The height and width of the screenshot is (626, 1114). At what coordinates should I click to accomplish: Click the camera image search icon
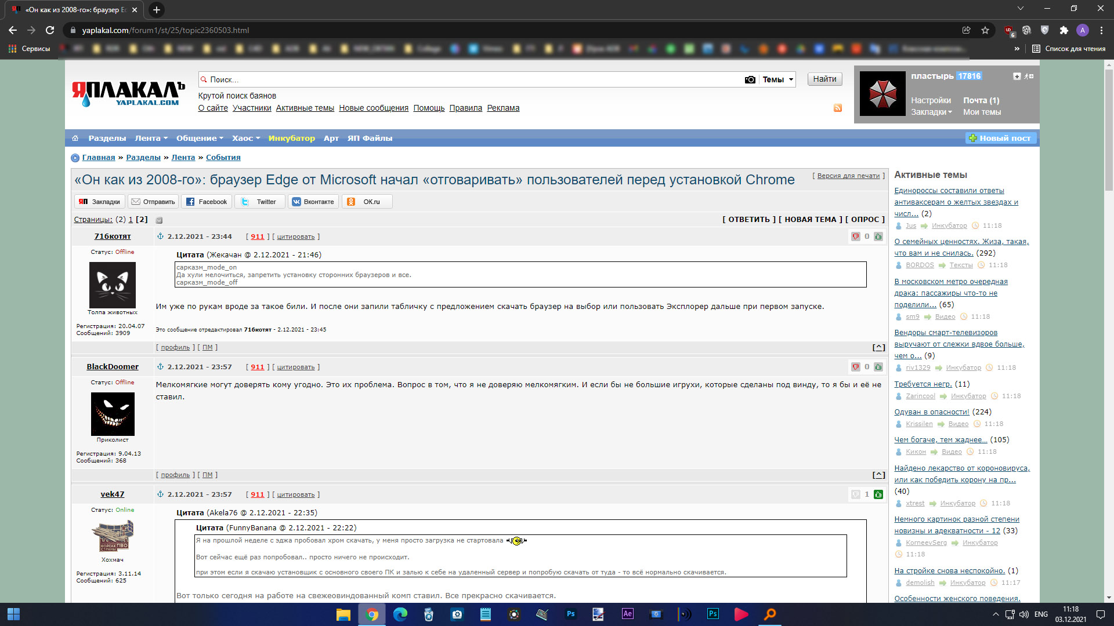[750, 79]
